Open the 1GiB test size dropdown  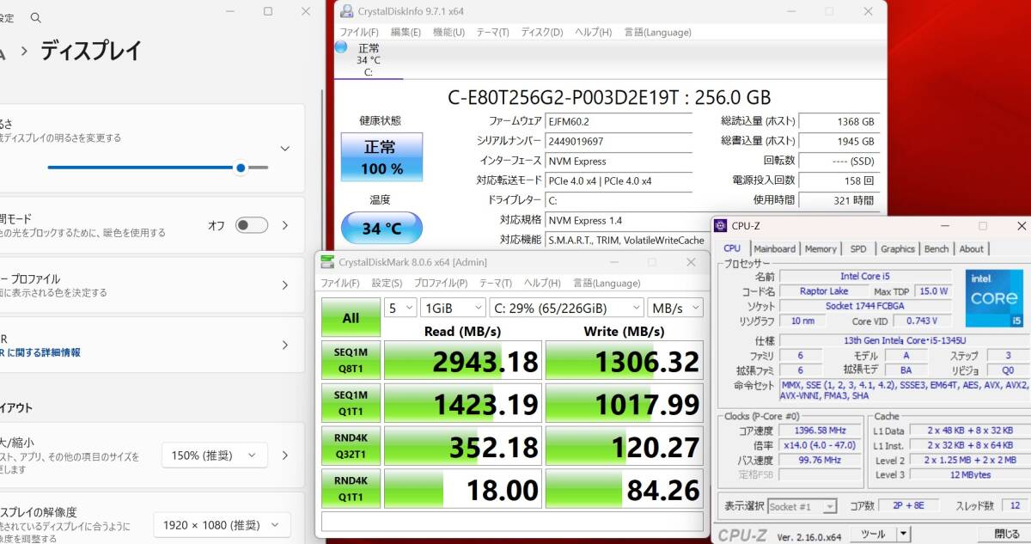click(453, 307)
